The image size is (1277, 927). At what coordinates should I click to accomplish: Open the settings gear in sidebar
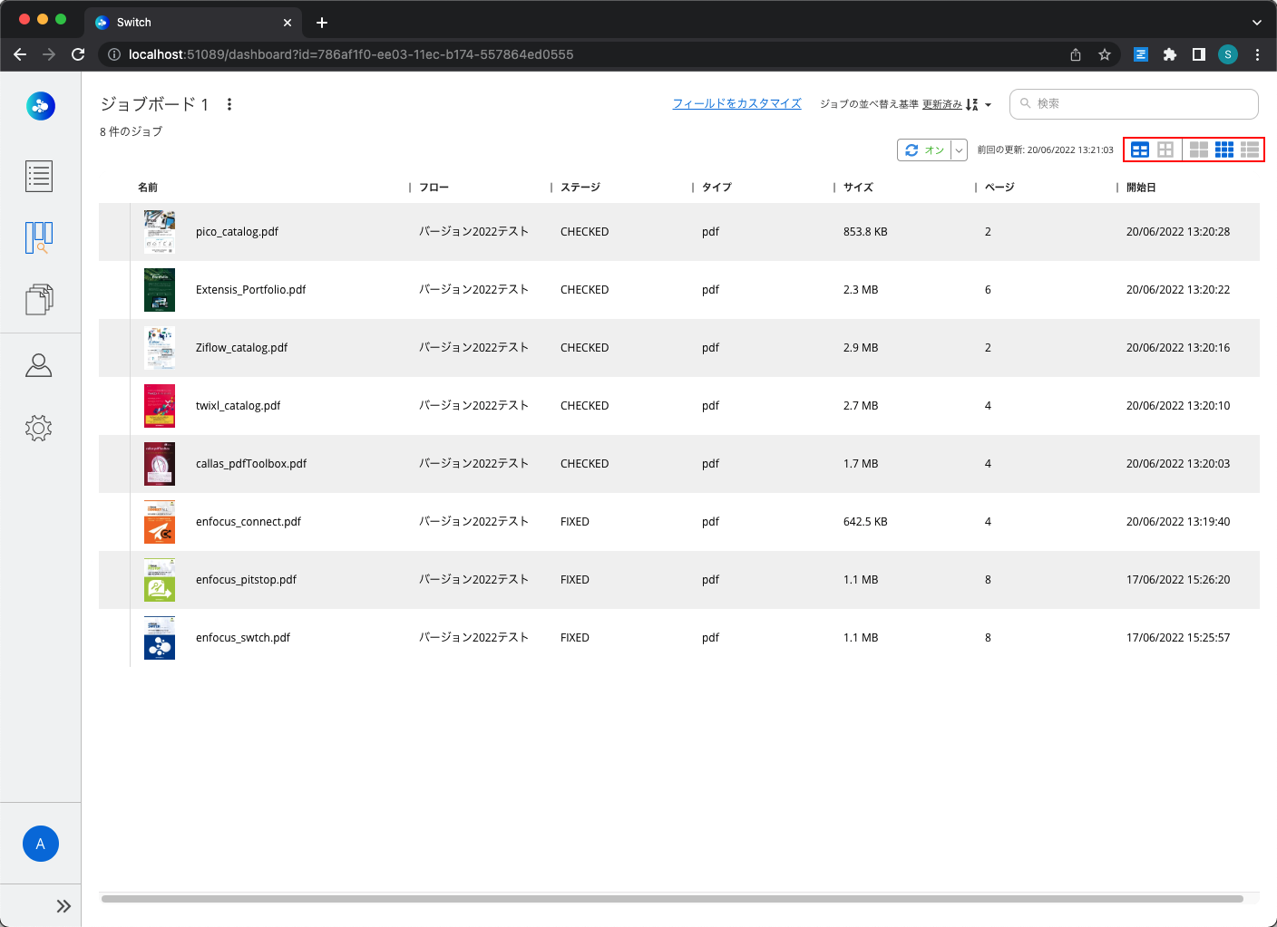[39, 428]
